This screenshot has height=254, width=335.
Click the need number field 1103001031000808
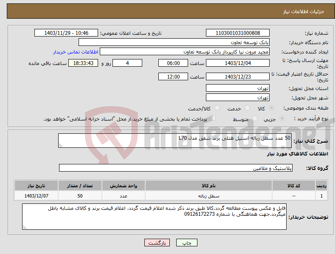point(238,33)
